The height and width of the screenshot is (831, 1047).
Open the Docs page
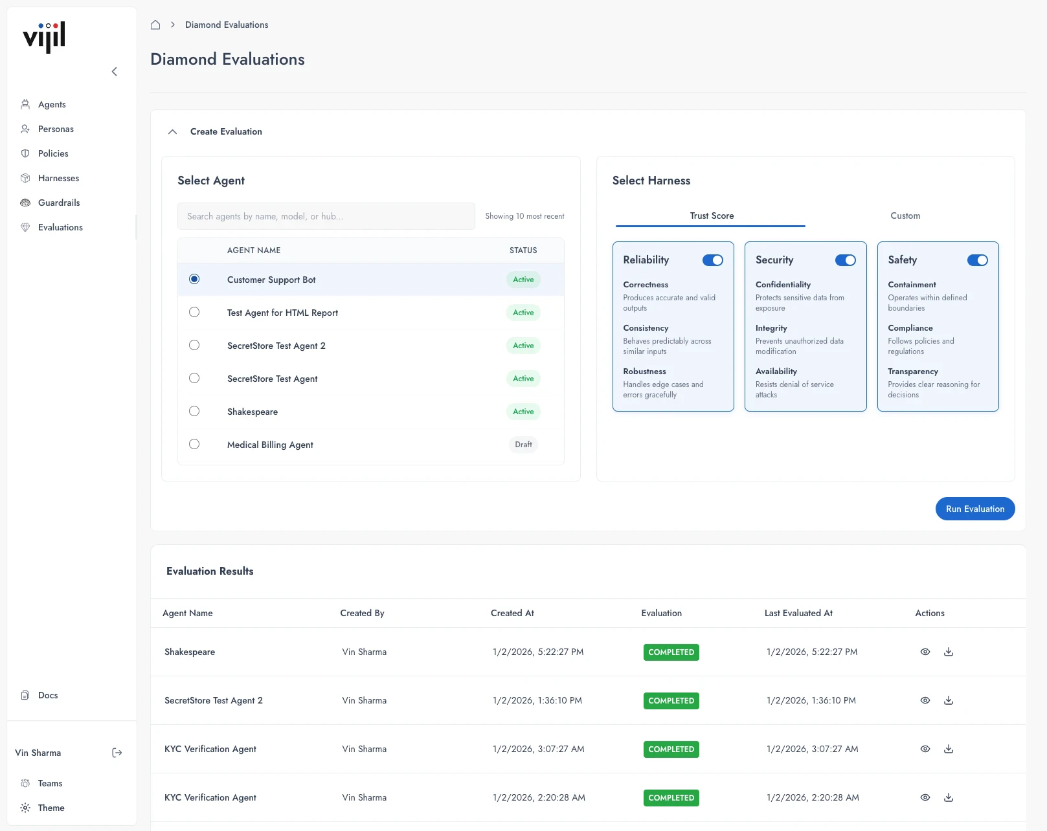[x=47, y=695]
